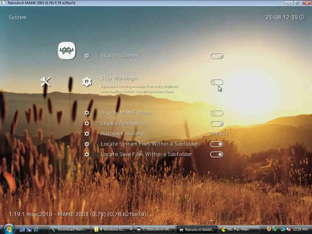Click gear icon beside Locate System Files
The width and height of the screenshot is (312, 234).
[x=87, y=144]
